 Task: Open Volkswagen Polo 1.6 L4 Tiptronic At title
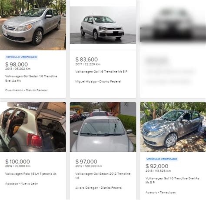click(x=31, y=173)
